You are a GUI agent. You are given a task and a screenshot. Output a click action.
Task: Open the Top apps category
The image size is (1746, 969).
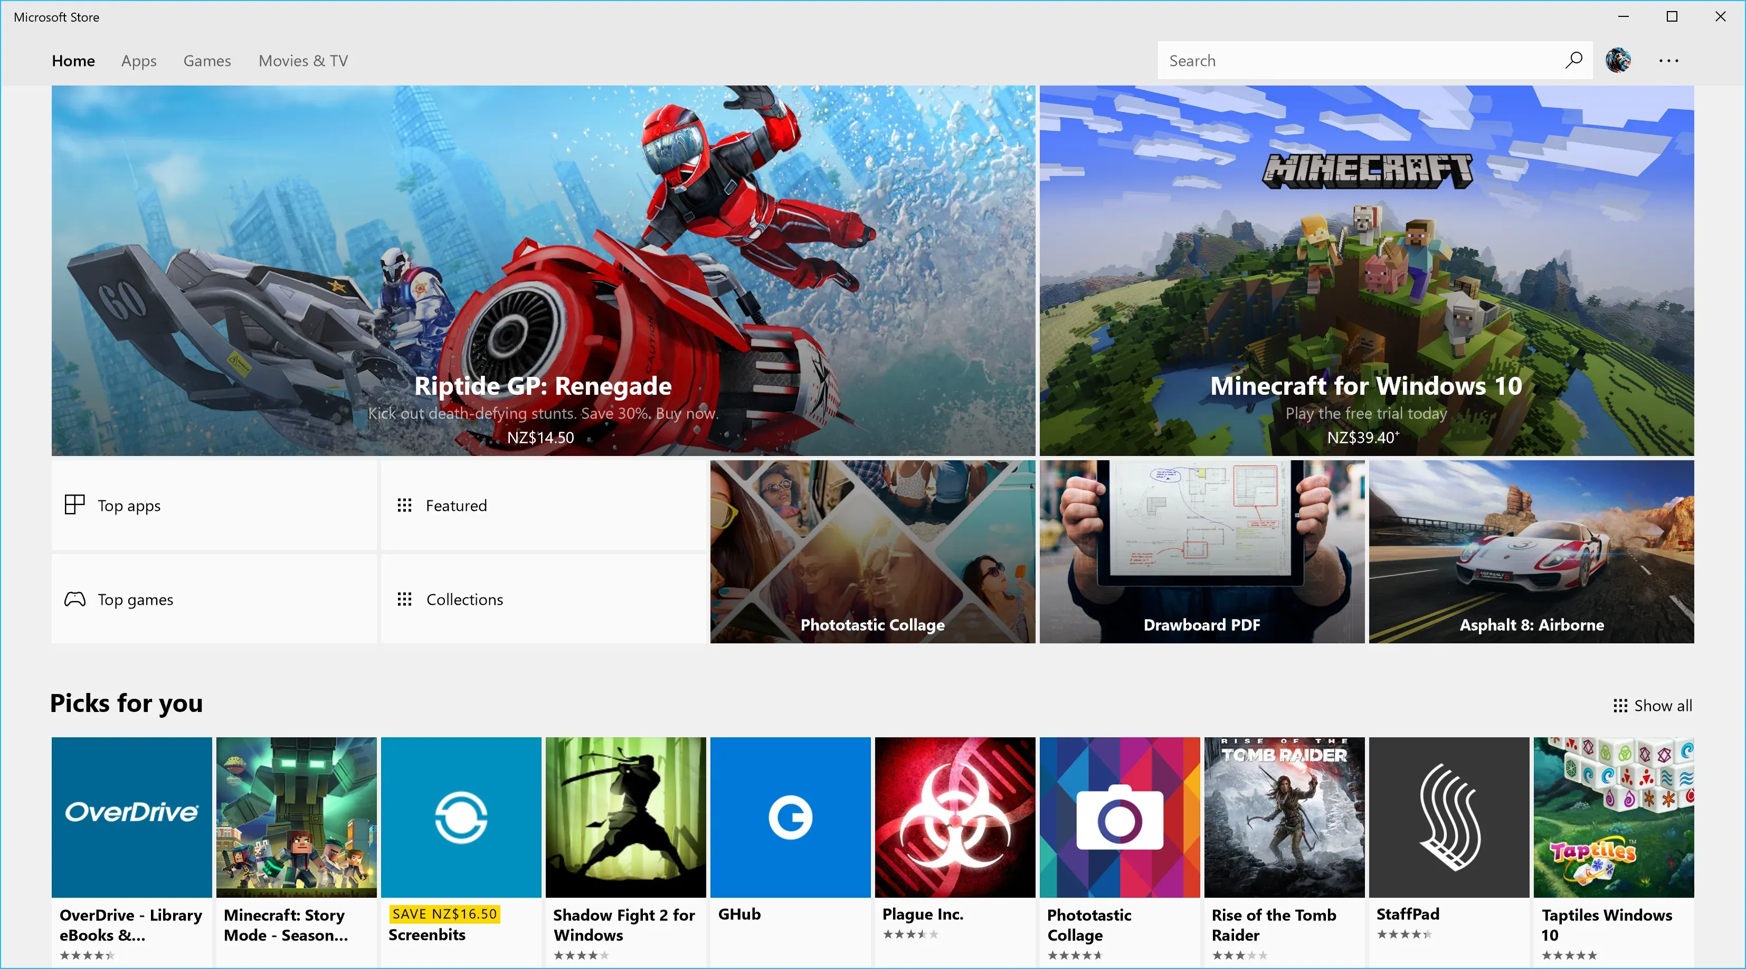pyautogui.click(x=214, y=505)
